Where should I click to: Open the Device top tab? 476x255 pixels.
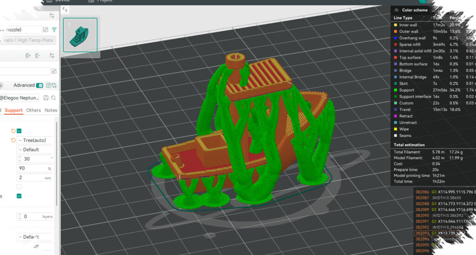58,1
